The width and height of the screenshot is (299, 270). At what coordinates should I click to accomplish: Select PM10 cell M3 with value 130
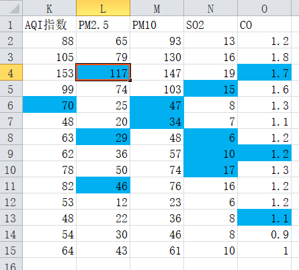tap(157, 56)
